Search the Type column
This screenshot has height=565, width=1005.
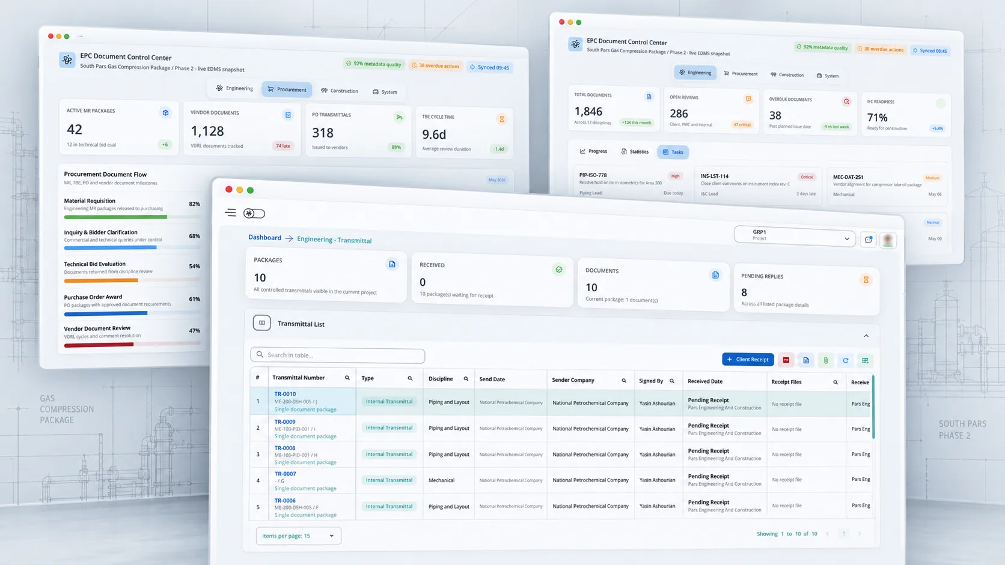[x=410, y=378]
